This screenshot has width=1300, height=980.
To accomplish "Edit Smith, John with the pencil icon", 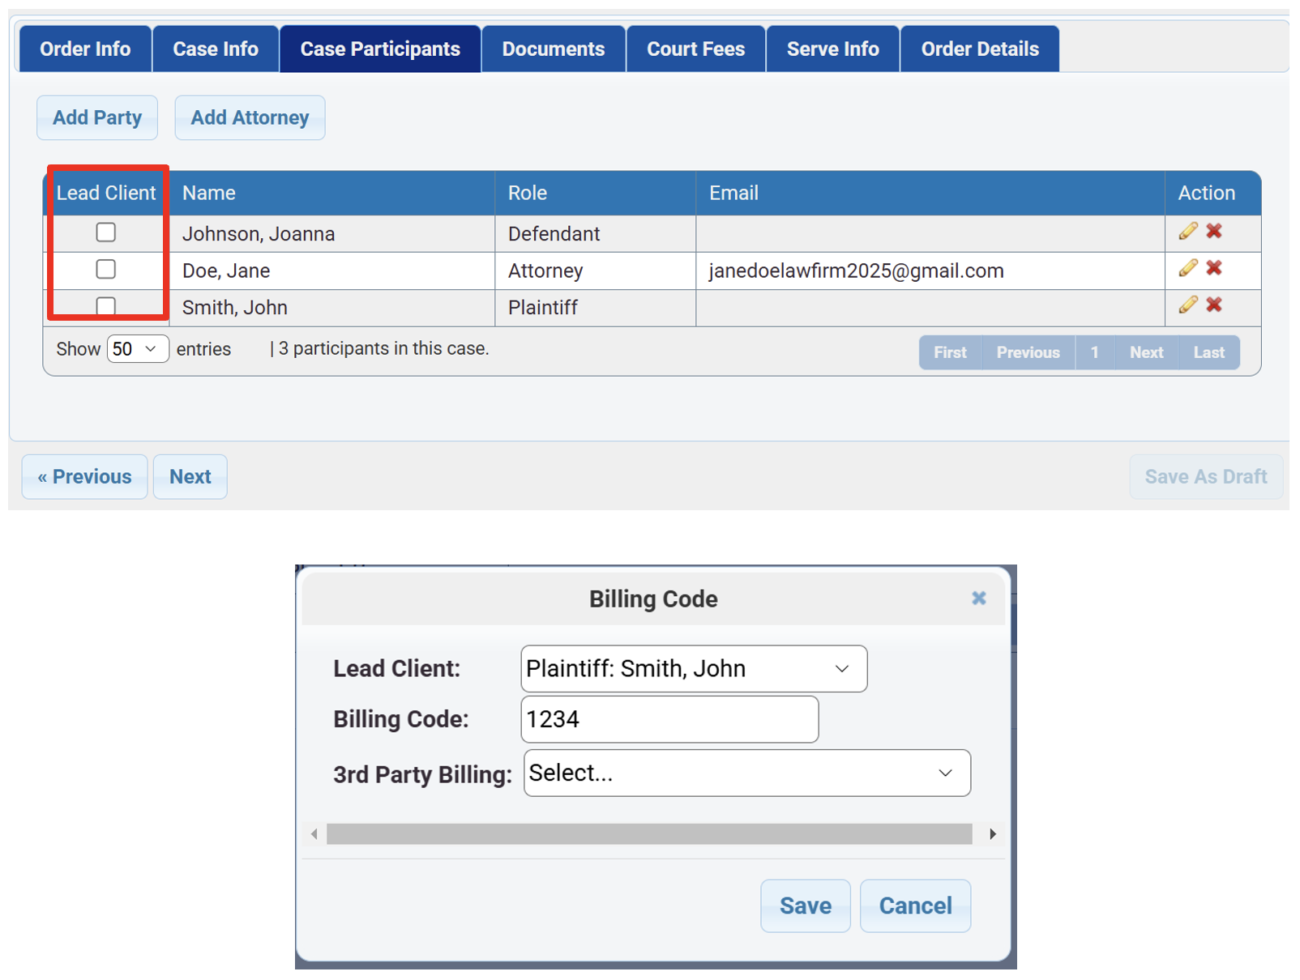I will point(1187,305).
